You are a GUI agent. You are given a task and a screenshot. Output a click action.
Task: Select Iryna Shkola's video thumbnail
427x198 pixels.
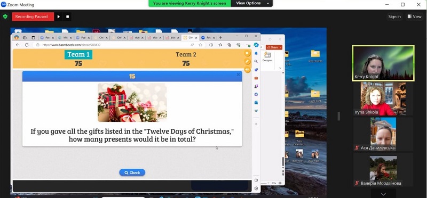tap(383, 99)
